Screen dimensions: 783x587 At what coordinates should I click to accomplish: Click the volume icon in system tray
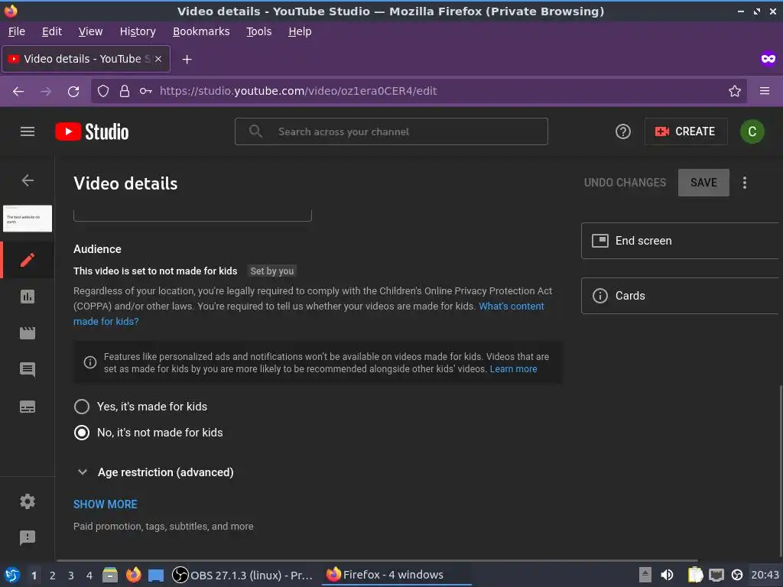tap(667, 575)
